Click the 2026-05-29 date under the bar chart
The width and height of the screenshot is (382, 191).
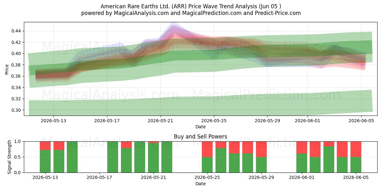coord(261,178)
